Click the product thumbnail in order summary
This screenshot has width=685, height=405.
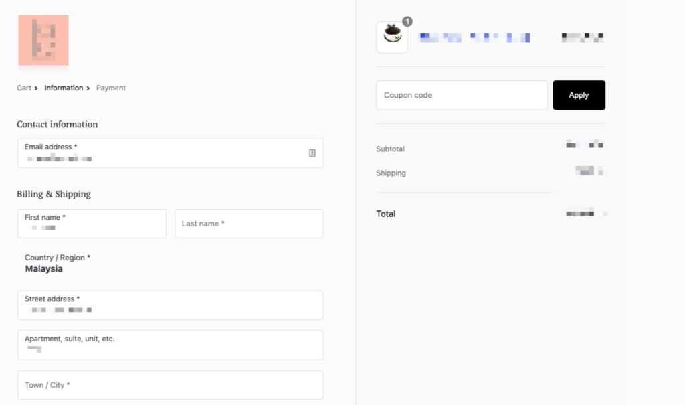pos(392,37)
